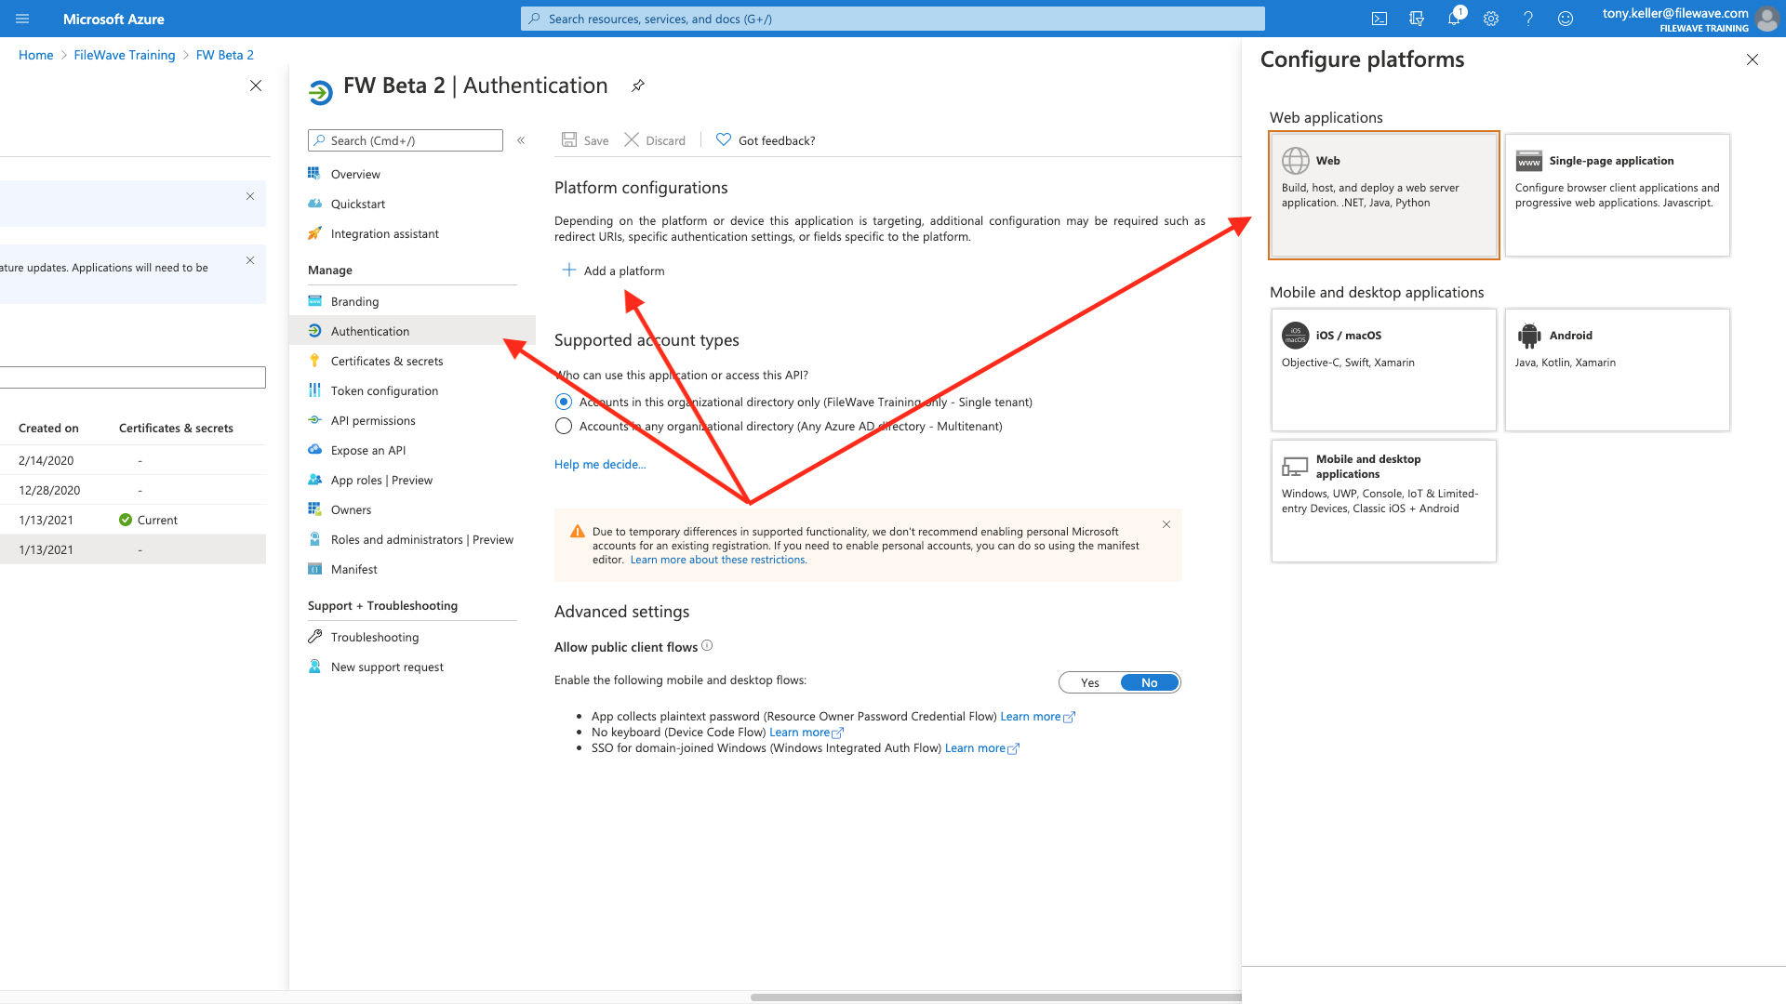The width and height of the screenshot is (1786, 1004).
Task: Open the tony.keller account avatar
Action: [x=1767, y=19]
